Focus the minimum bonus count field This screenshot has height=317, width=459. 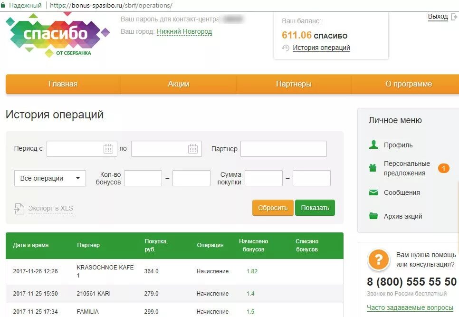[143, 178]
